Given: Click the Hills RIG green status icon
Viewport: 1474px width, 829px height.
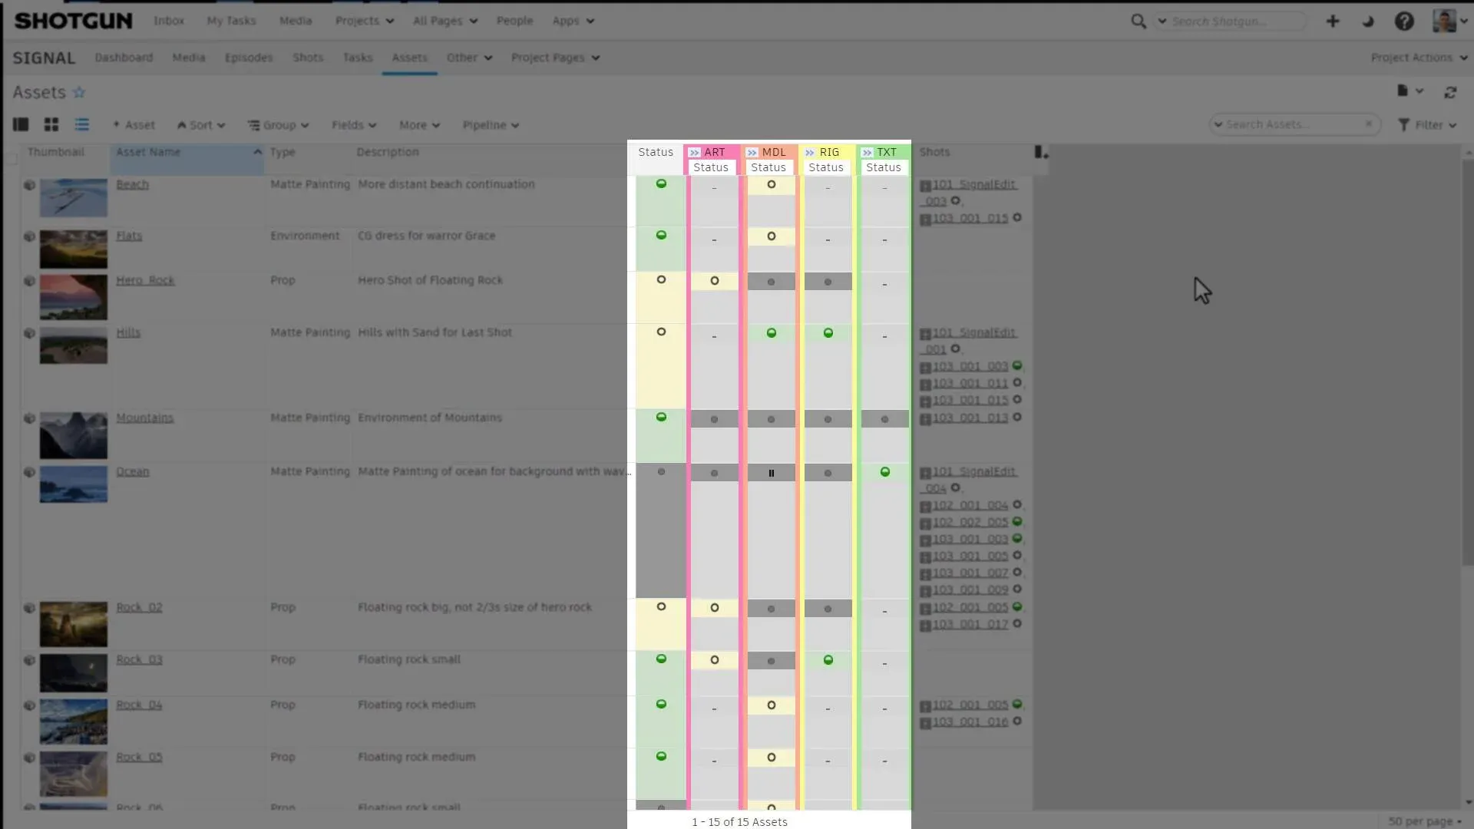Looking at the screenshot, I should tap(828, 333).
